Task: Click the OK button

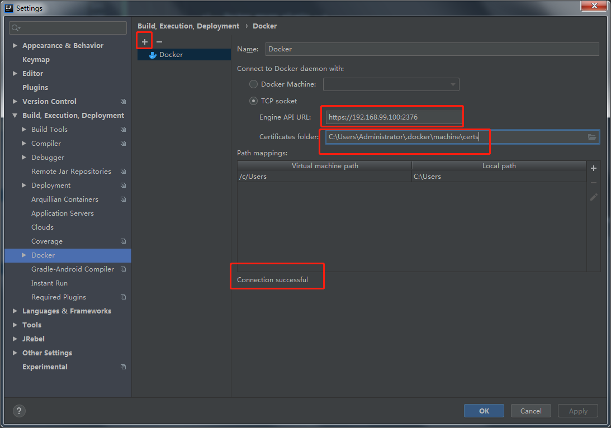Action: click(484, 411)
